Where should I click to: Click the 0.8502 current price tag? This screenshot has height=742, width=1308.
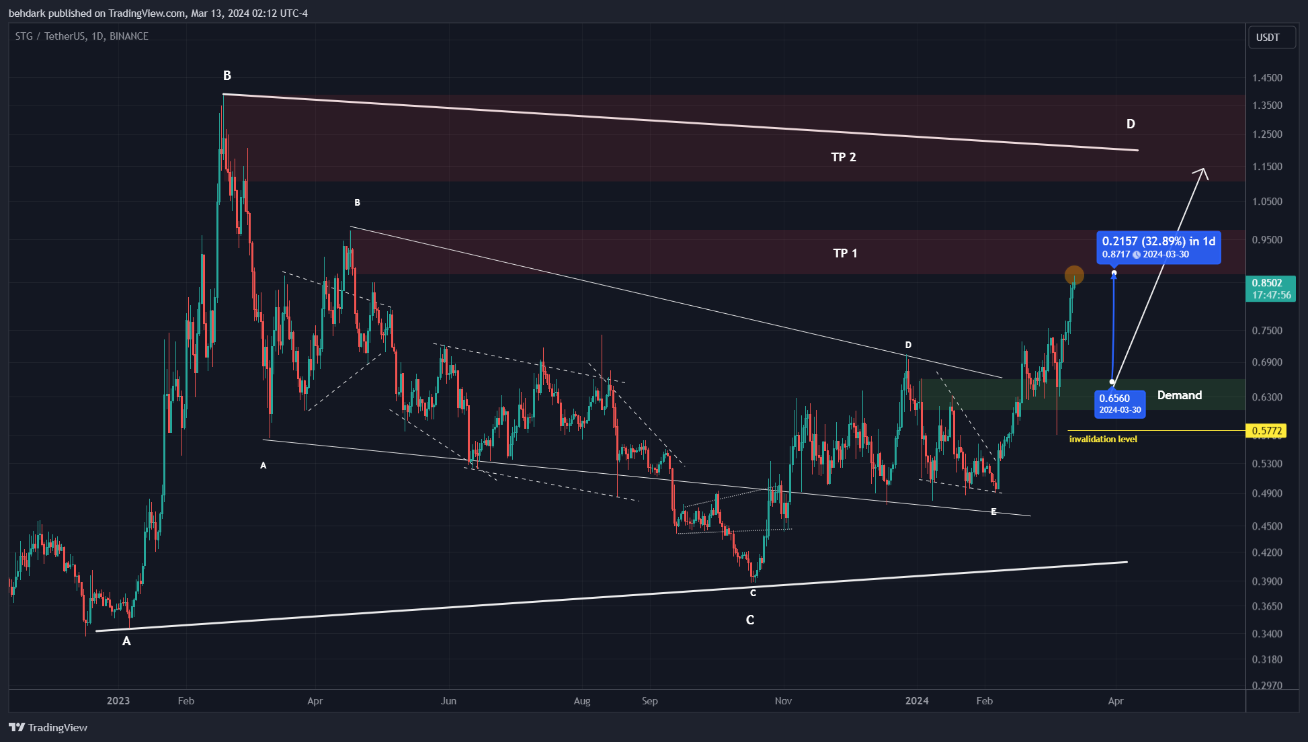[1272, 289]
